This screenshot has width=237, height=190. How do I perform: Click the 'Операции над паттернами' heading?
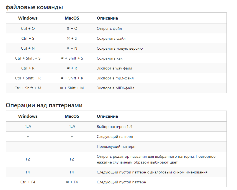coord(44,105)
